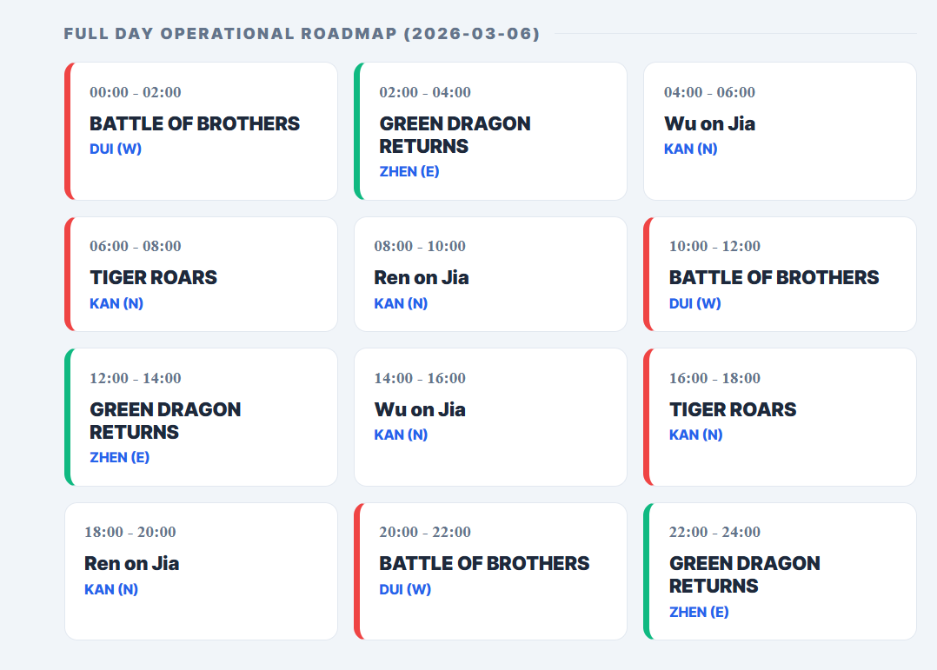Click KAN (N) link under 06:00 Tiger Roars
The image size is (937, 670).
[116, 303]
